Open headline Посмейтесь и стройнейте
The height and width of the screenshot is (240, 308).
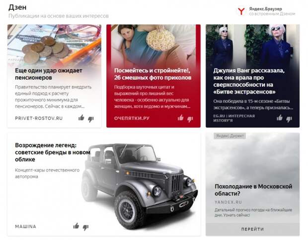[x=153, y=74]
